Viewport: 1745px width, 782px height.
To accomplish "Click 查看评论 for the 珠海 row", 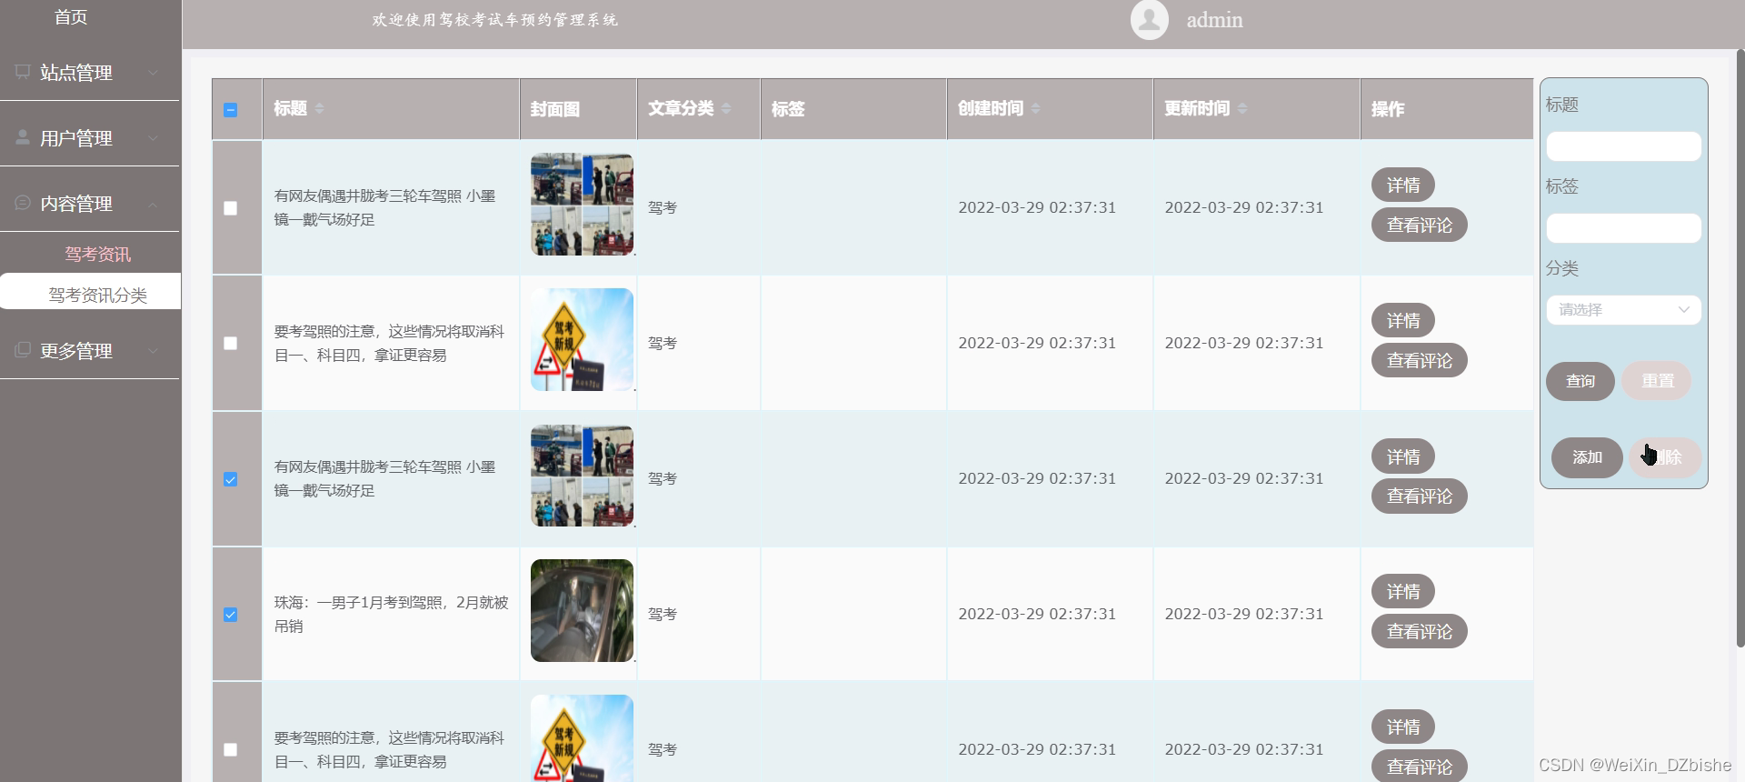I will click(1419, 632).
